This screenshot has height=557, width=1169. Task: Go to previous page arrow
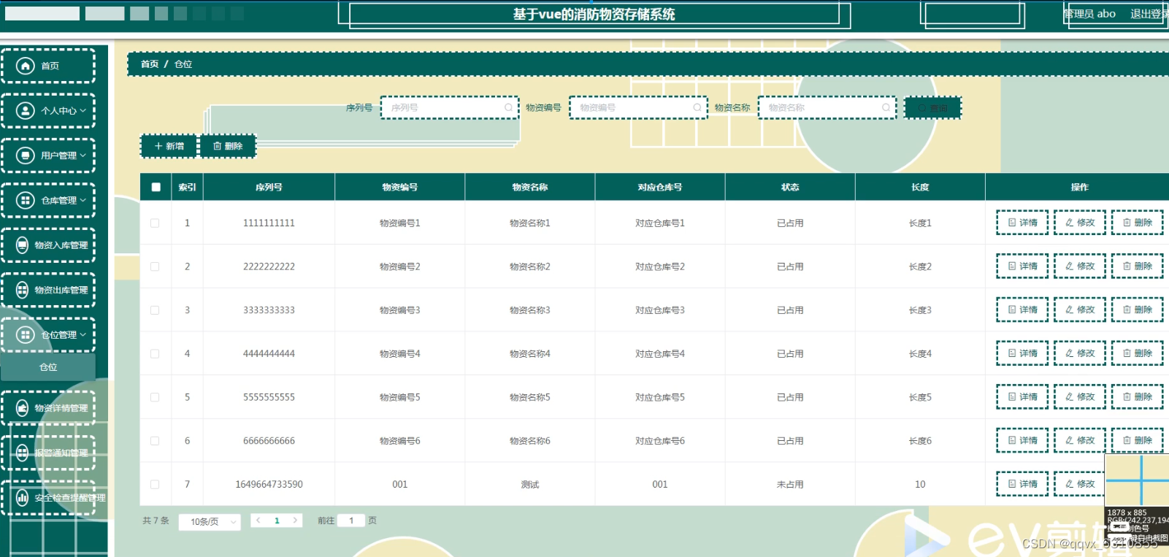[x=258, y=520]
